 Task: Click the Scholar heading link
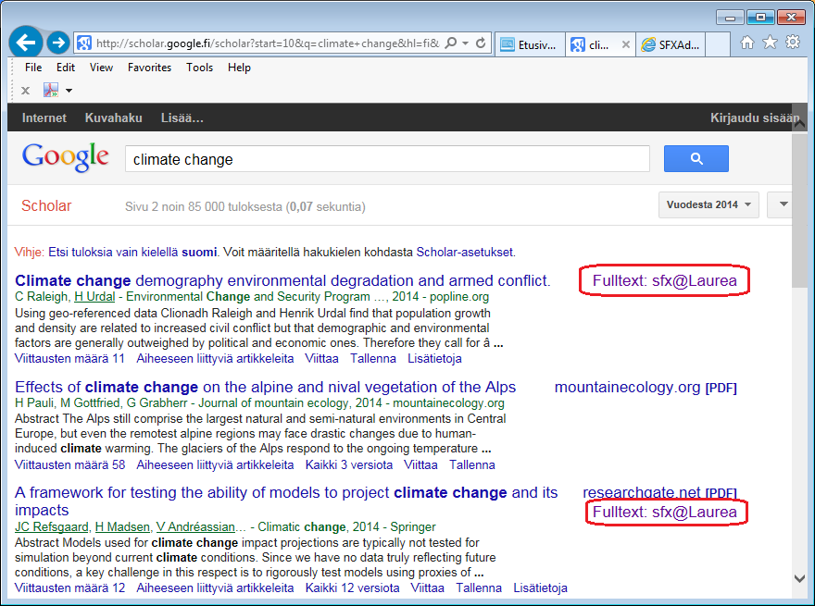click(x=46, y=205)
